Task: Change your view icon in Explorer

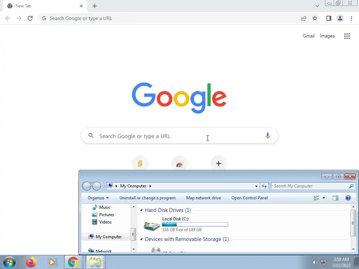Action: coord(316,198)
